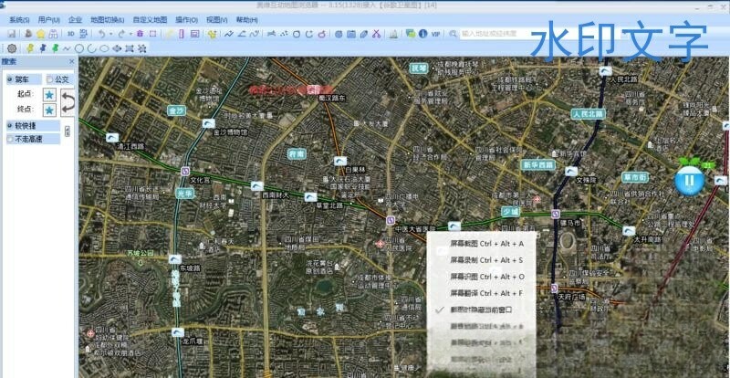Select the angle measuring tool
This screenshot has height=378, width=730.
point(242,34)
